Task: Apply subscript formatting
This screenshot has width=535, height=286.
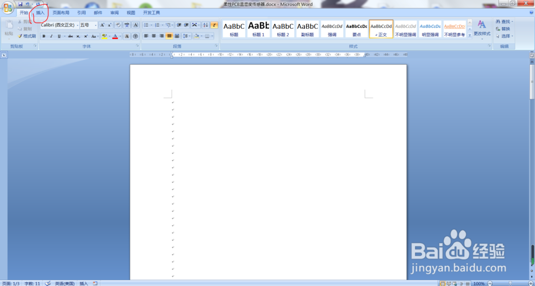Action: coord(78,36)
